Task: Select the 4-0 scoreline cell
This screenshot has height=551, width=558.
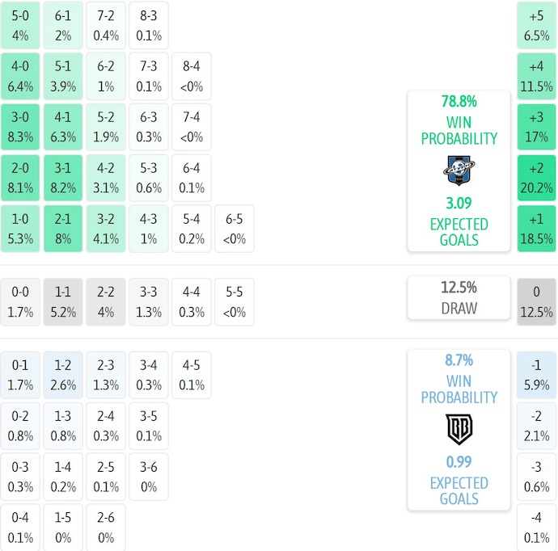Action: point(20,76)
